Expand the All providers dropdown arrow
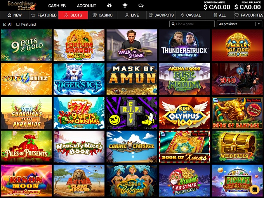The width and height of the screenshot is (264, 198). coord(259,24)
